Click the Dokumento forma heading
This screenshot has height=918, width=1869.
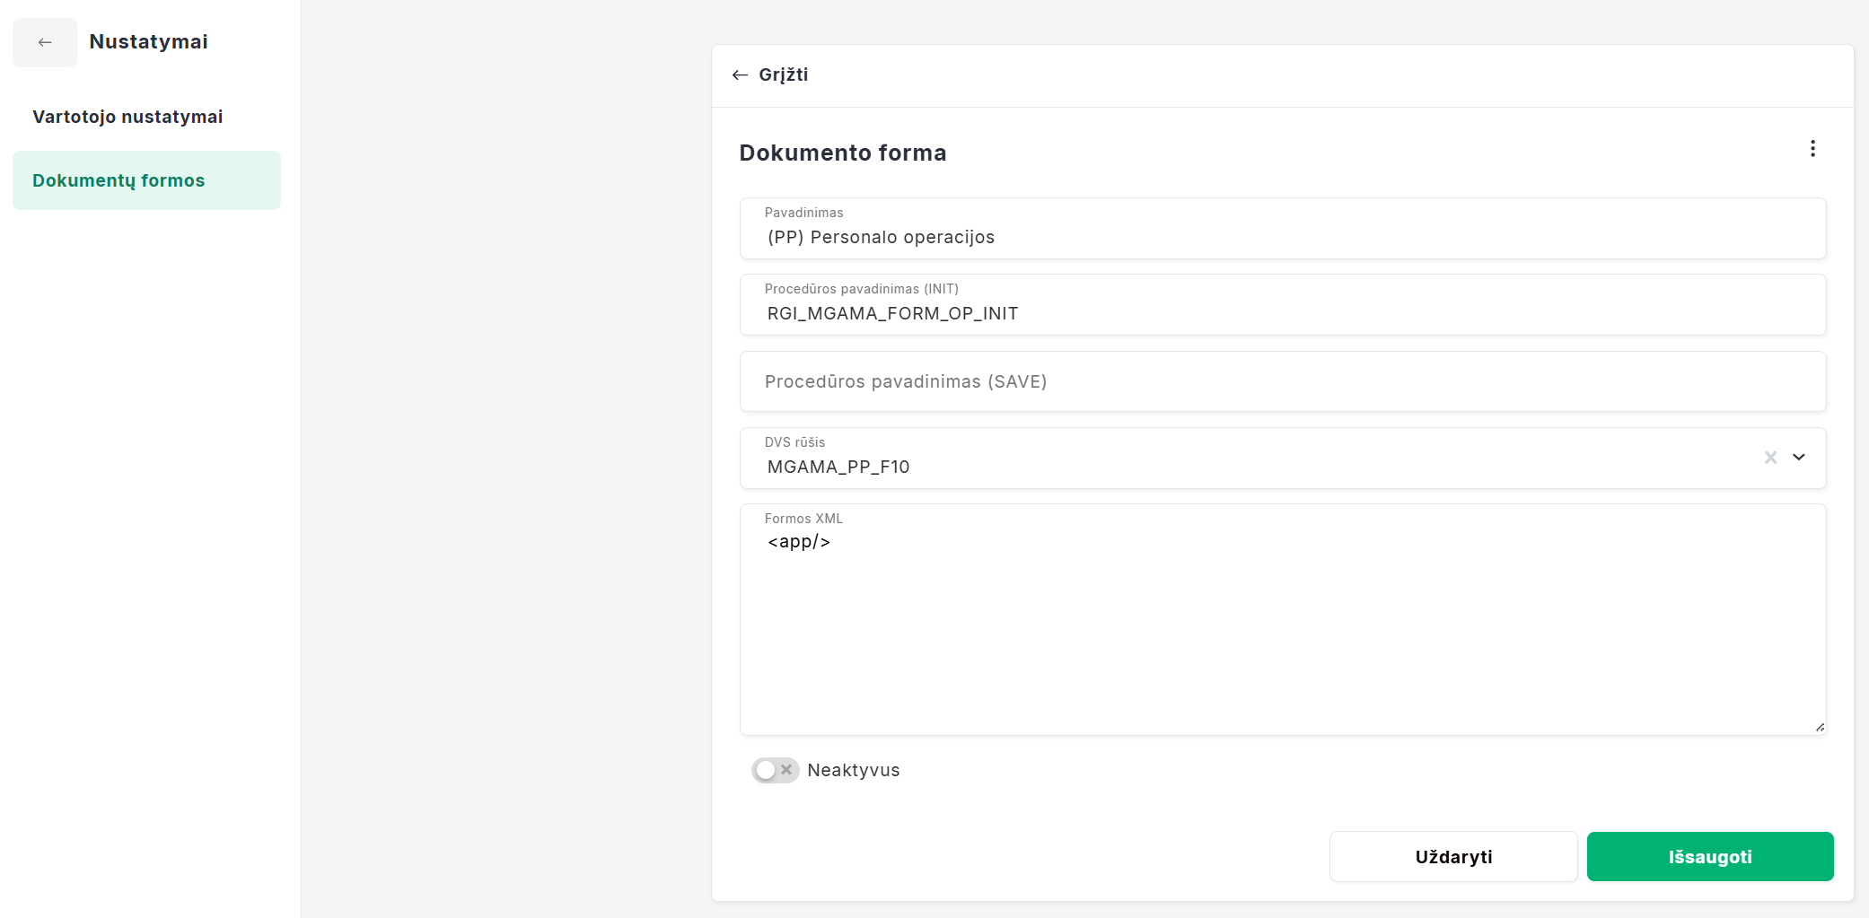pos(842,153)
